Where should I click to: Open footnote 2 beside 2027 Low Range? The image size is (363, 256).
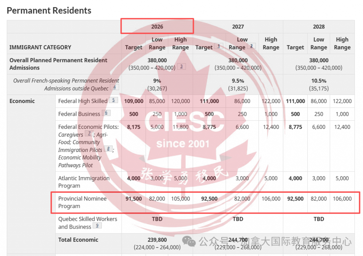pyautogui.click(x=251, y=46)
